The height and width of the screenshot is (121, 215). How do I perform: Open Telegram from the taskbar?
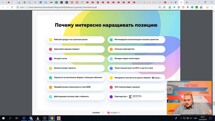(31, 118)
